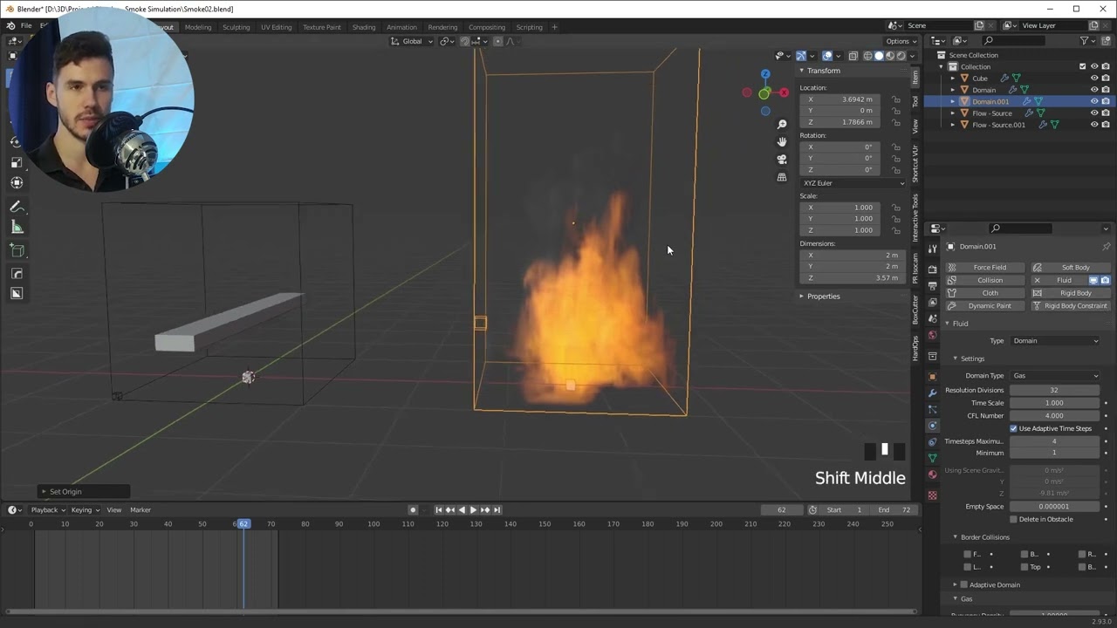Screen dimensions: 1117x628
Task: Open Object Data properties tab
Action: click(x=932, y=458)
